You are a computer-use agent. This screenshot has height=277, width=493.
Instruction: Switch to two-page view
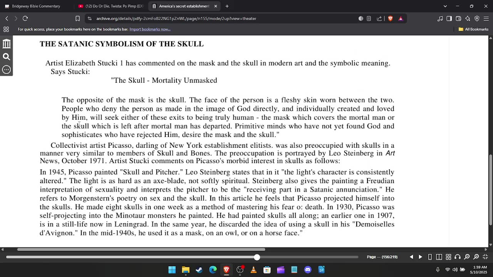point(439,257)
